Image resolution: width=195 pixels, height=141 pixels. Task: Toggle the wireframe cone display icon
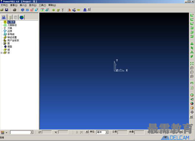click(x=192, y=99)
